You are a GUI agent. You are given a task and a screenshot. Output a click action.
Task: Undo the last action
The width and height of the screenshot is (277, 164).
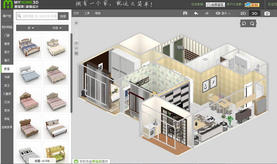tap(196, 13)
